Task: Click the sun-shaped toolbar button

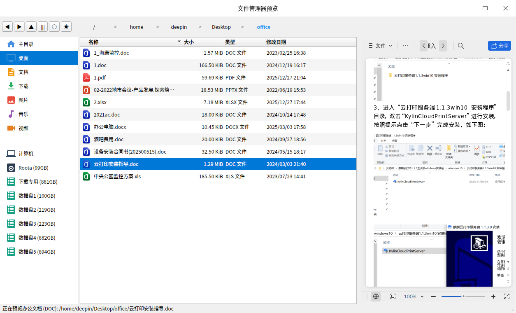Action: pyautogui.click(x=66, y=27)
